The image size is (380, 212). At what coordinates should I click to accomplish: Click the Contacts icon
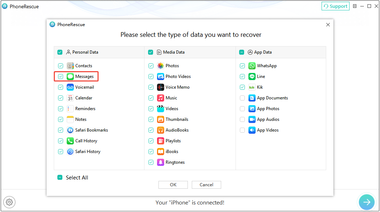[70, 66]
